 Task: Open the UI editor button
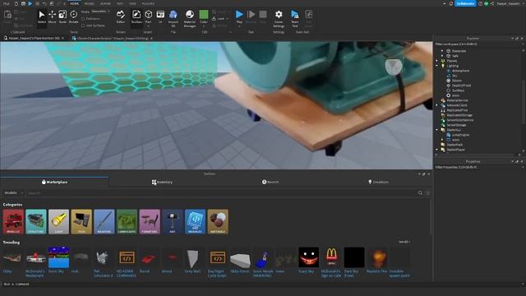click(x=160, y=16)
